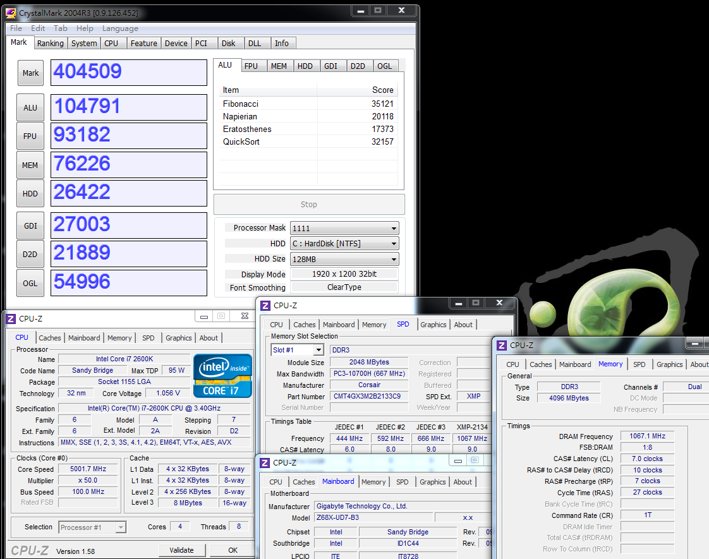This screenshot has width=709, height=559.
Task: Click the Display Mode field 1920 x 1200 32bit
Action: tap(344, 274)
